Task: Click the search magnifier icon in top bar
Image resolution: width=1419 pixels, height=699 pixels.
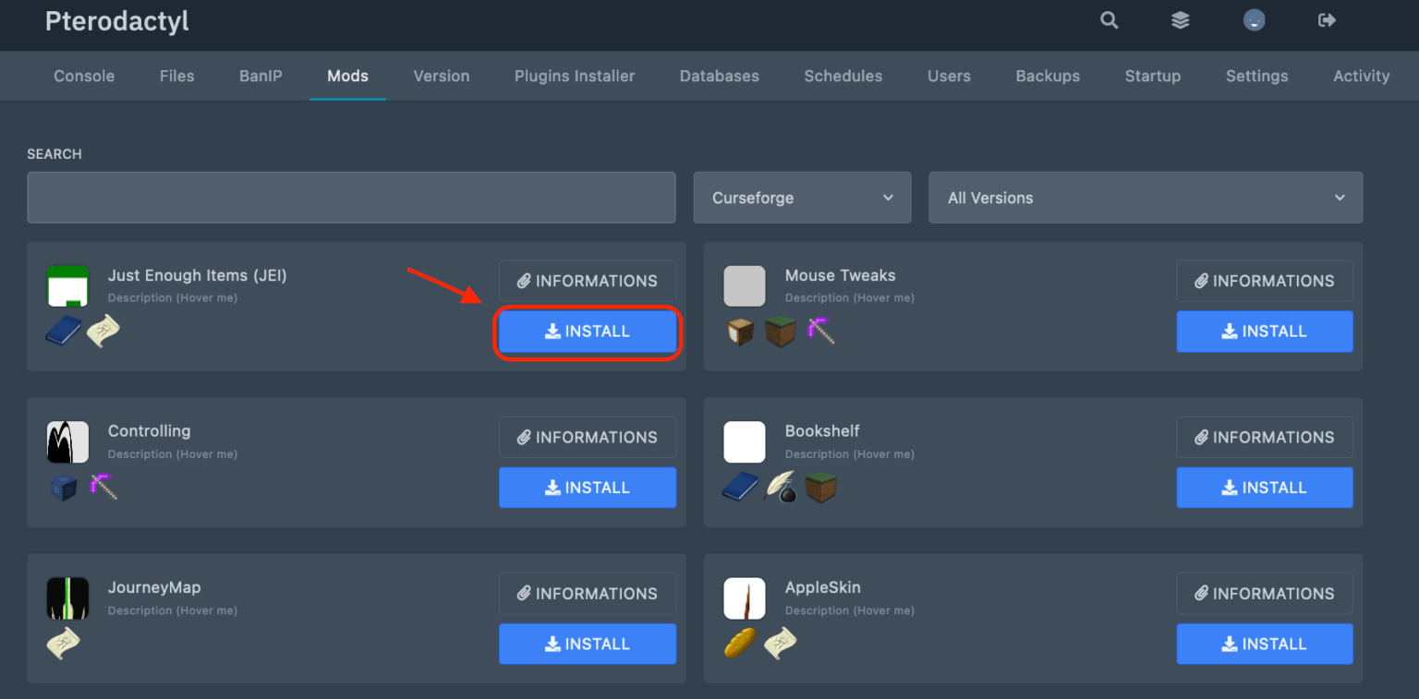Action: tap(1109, 19)
